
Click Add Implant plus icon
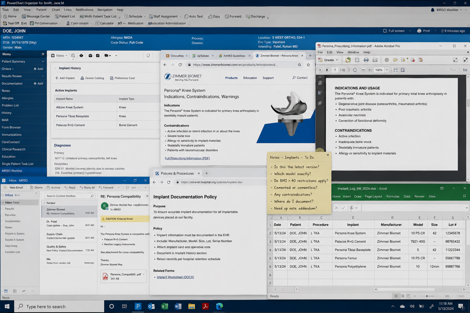(x=57, y=78)
